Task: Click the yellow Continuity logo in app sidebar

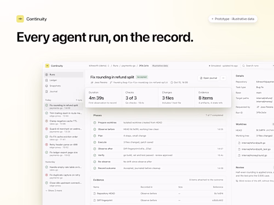Action: (x=47, y=66)
